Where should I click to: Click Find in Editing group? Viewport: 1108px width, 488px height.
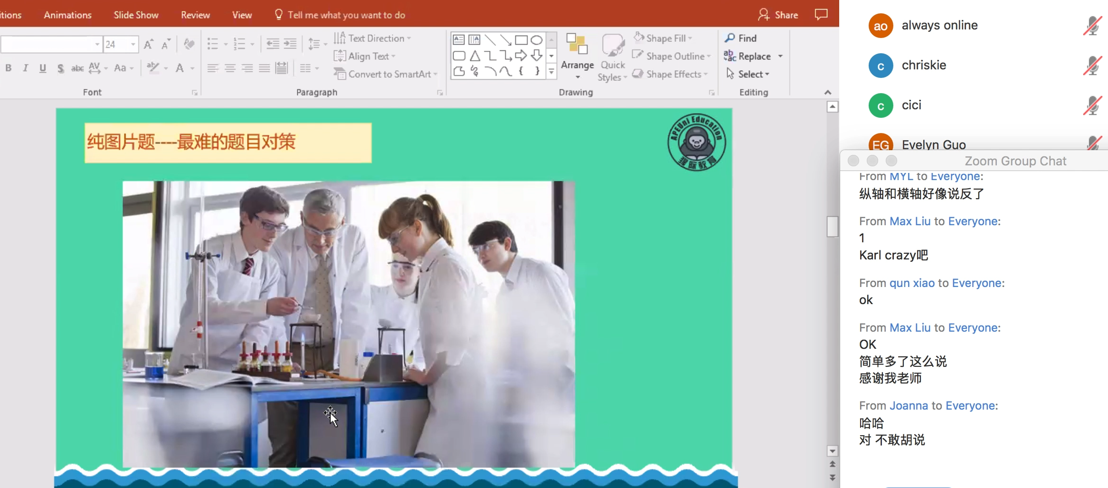pos(741,38)
